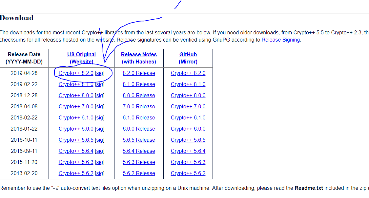Open the US Original (Website) header link
369x198 pixels.
[x=81, y=58]
